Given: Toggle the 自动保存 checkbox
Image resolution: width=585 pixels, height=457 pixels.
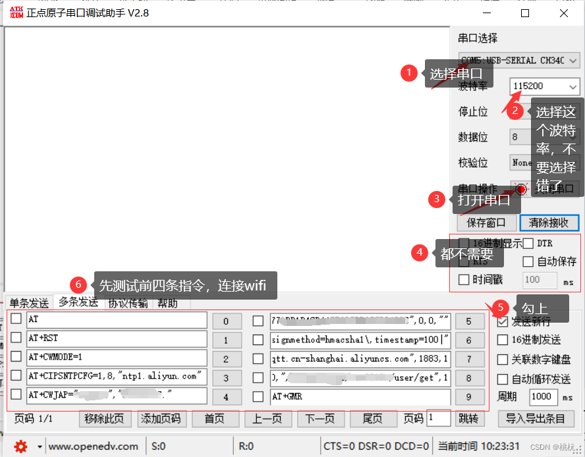Looking at the screenshot, I should (528, 261).
